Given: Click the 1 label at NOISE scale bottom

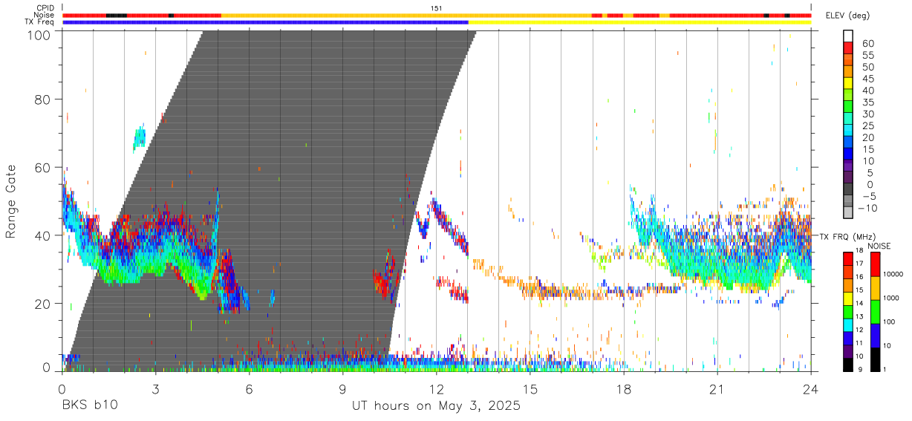Looking at the screenshot, I should coord(885,369).
